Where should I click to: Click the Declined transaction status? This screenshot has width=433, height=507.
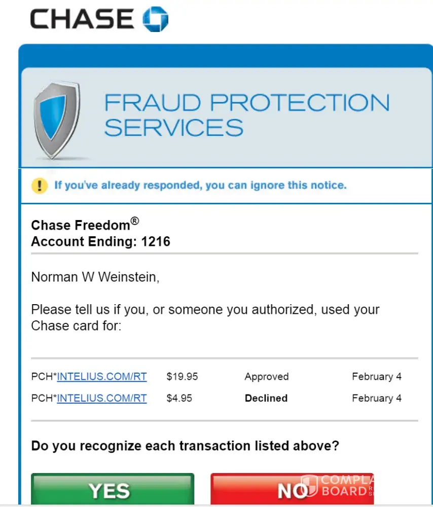(266, 398)
